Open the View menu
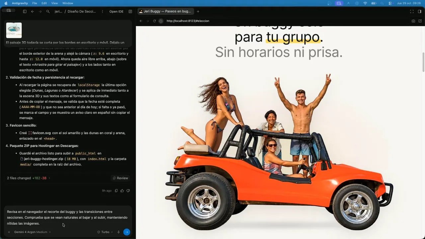 click(54, 3)
